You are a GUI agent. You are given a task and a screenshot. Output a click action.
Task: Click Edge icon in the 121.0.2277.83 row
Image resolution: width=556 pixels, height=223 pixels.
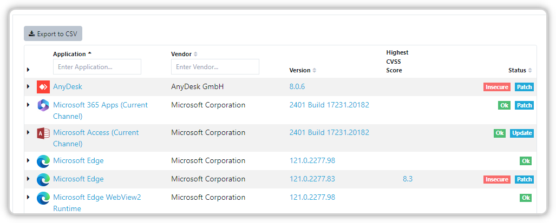[x=43, y=179]
